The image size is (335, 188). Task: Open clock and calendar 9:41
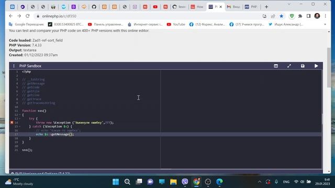coord(322,182)
